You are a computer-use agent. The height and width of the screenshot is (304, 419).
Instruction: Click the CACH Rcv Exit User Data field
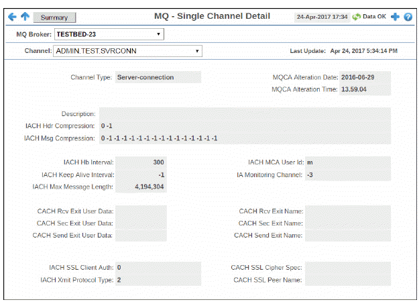[141, 211]
